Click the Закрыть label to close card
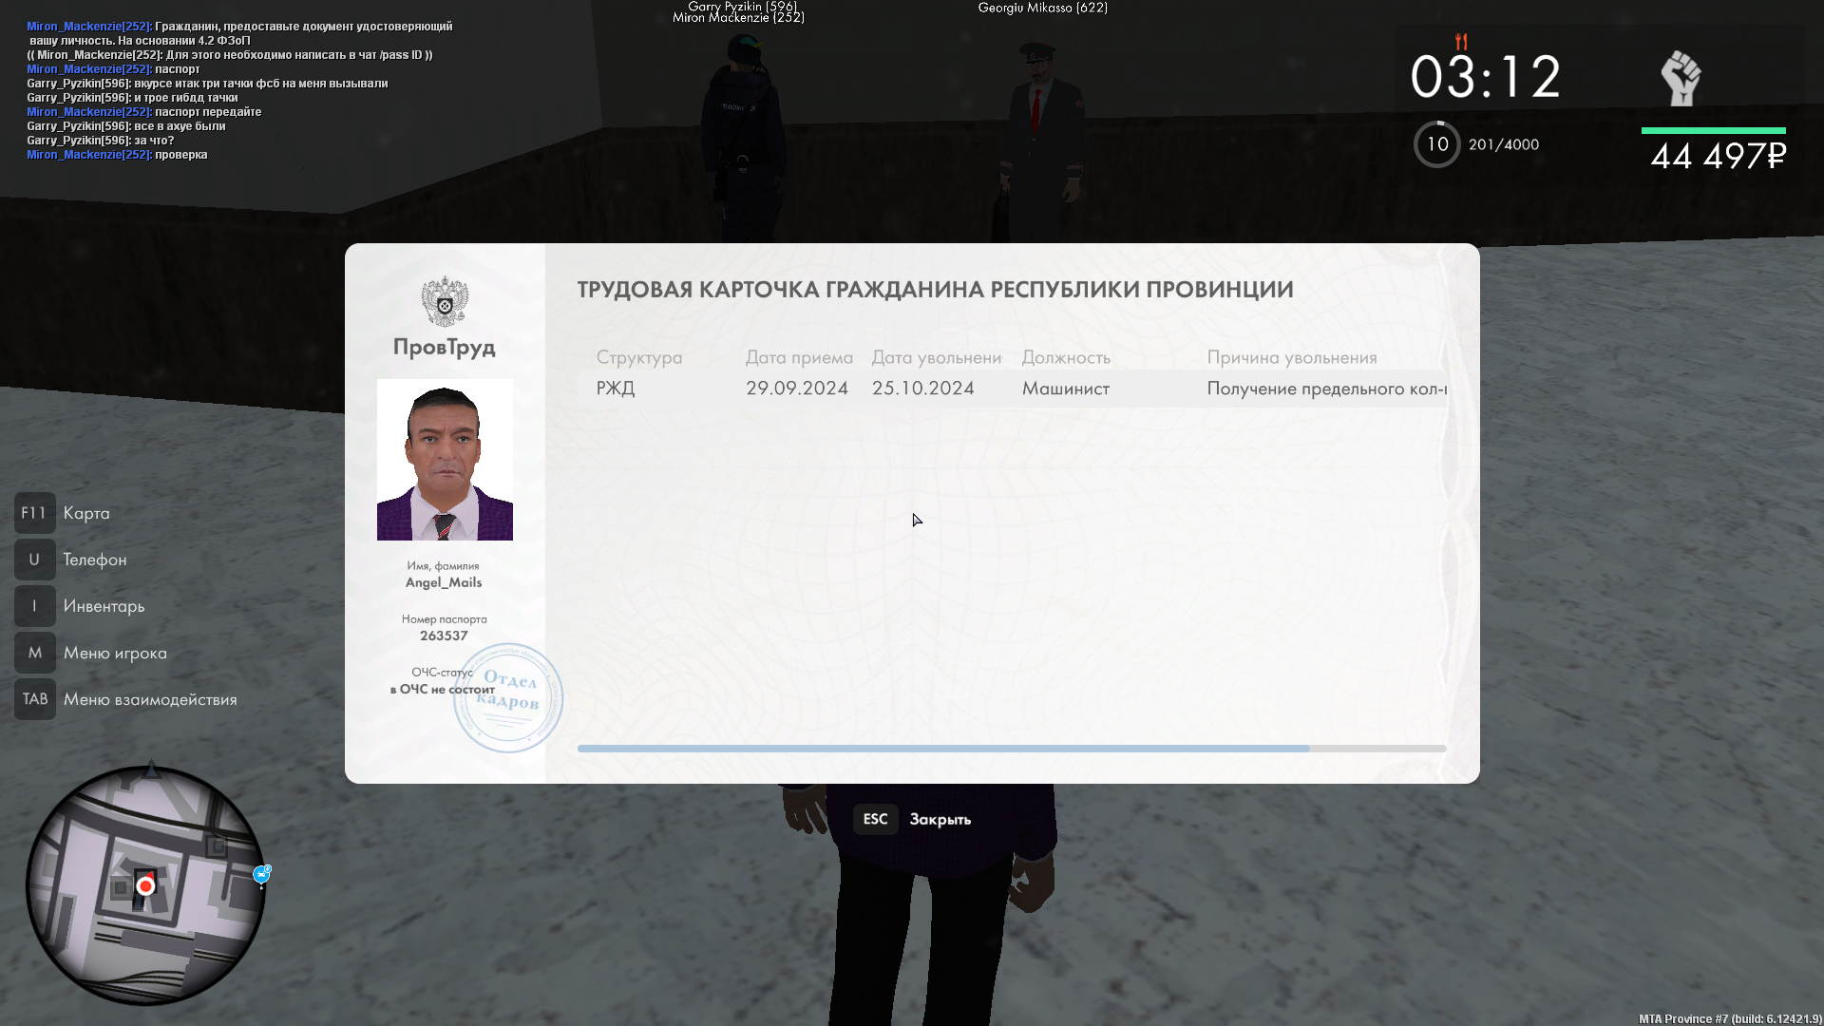 pos(940,819)
